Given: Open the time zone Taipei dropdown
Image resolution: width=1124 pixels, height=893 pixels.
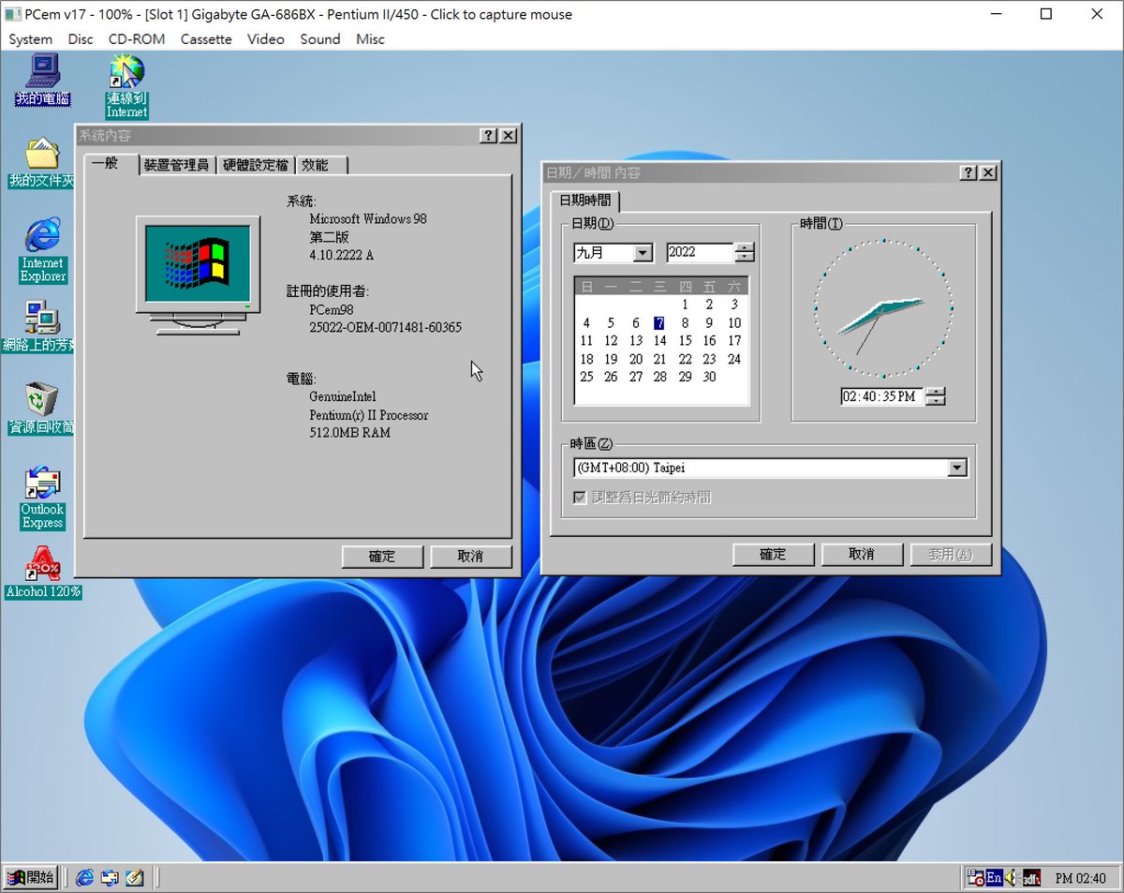Looking at the screenshot, I should tap(956, 468).
